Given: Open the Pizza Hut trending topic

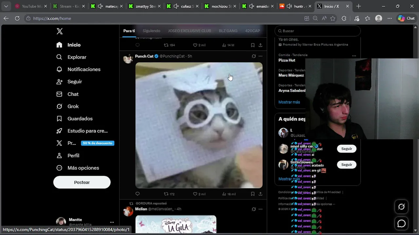Looking at the screenshot, I should click(x=287, y=60).
